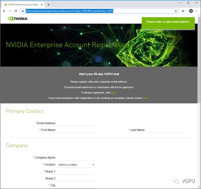
Task: Click the NVIDIA logo in header
Action: tap(18, 19)
